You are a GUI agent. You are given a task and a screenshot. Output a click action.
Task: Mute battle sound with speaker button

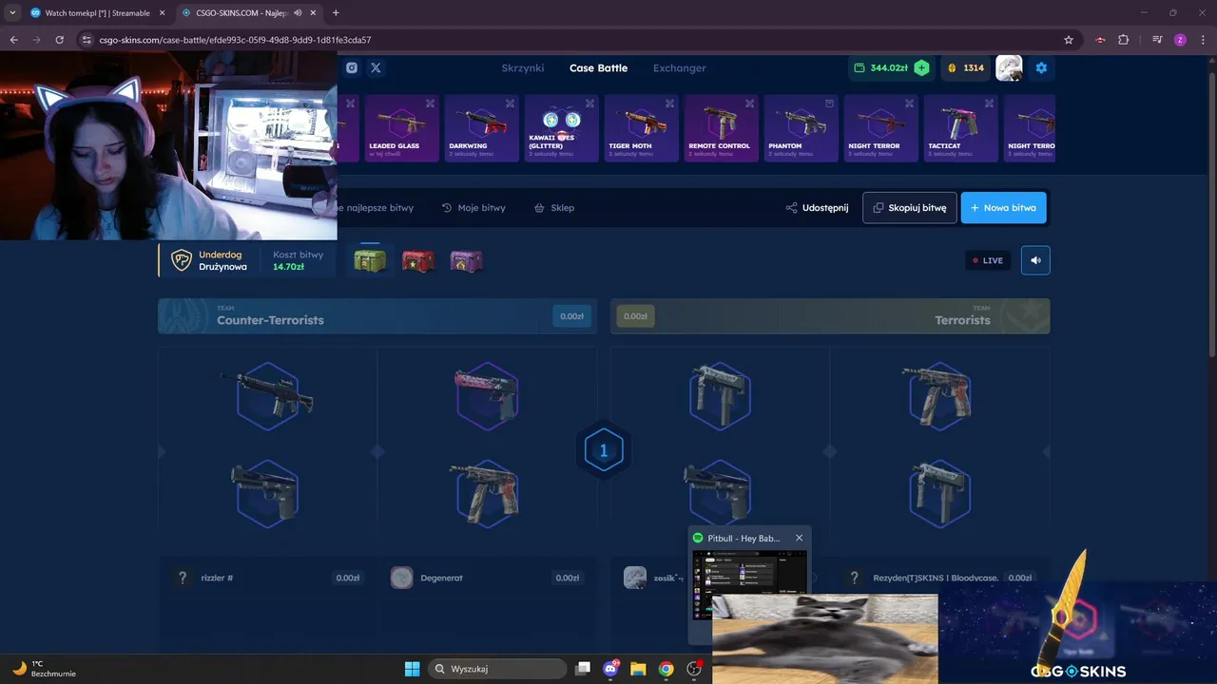tap(1035, 260)
